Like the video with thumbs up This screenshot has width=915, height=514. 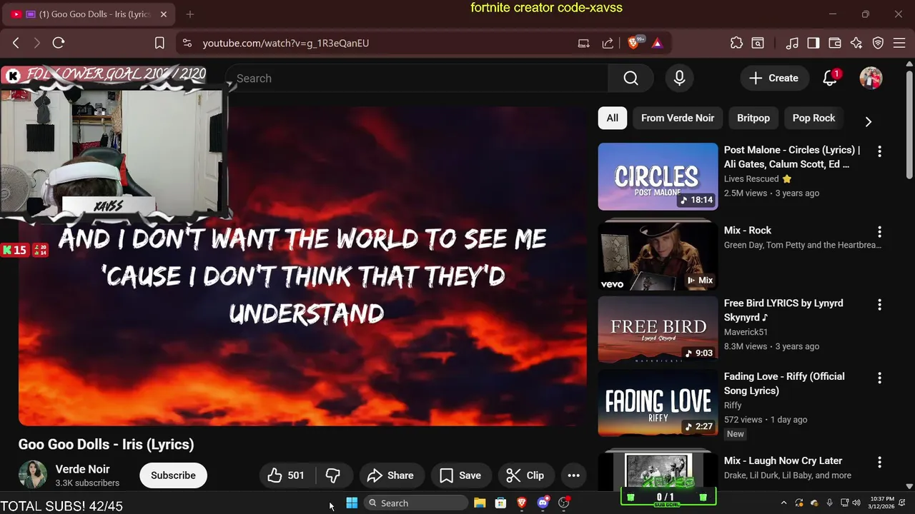pyautogui.click(x=286, y=475)
